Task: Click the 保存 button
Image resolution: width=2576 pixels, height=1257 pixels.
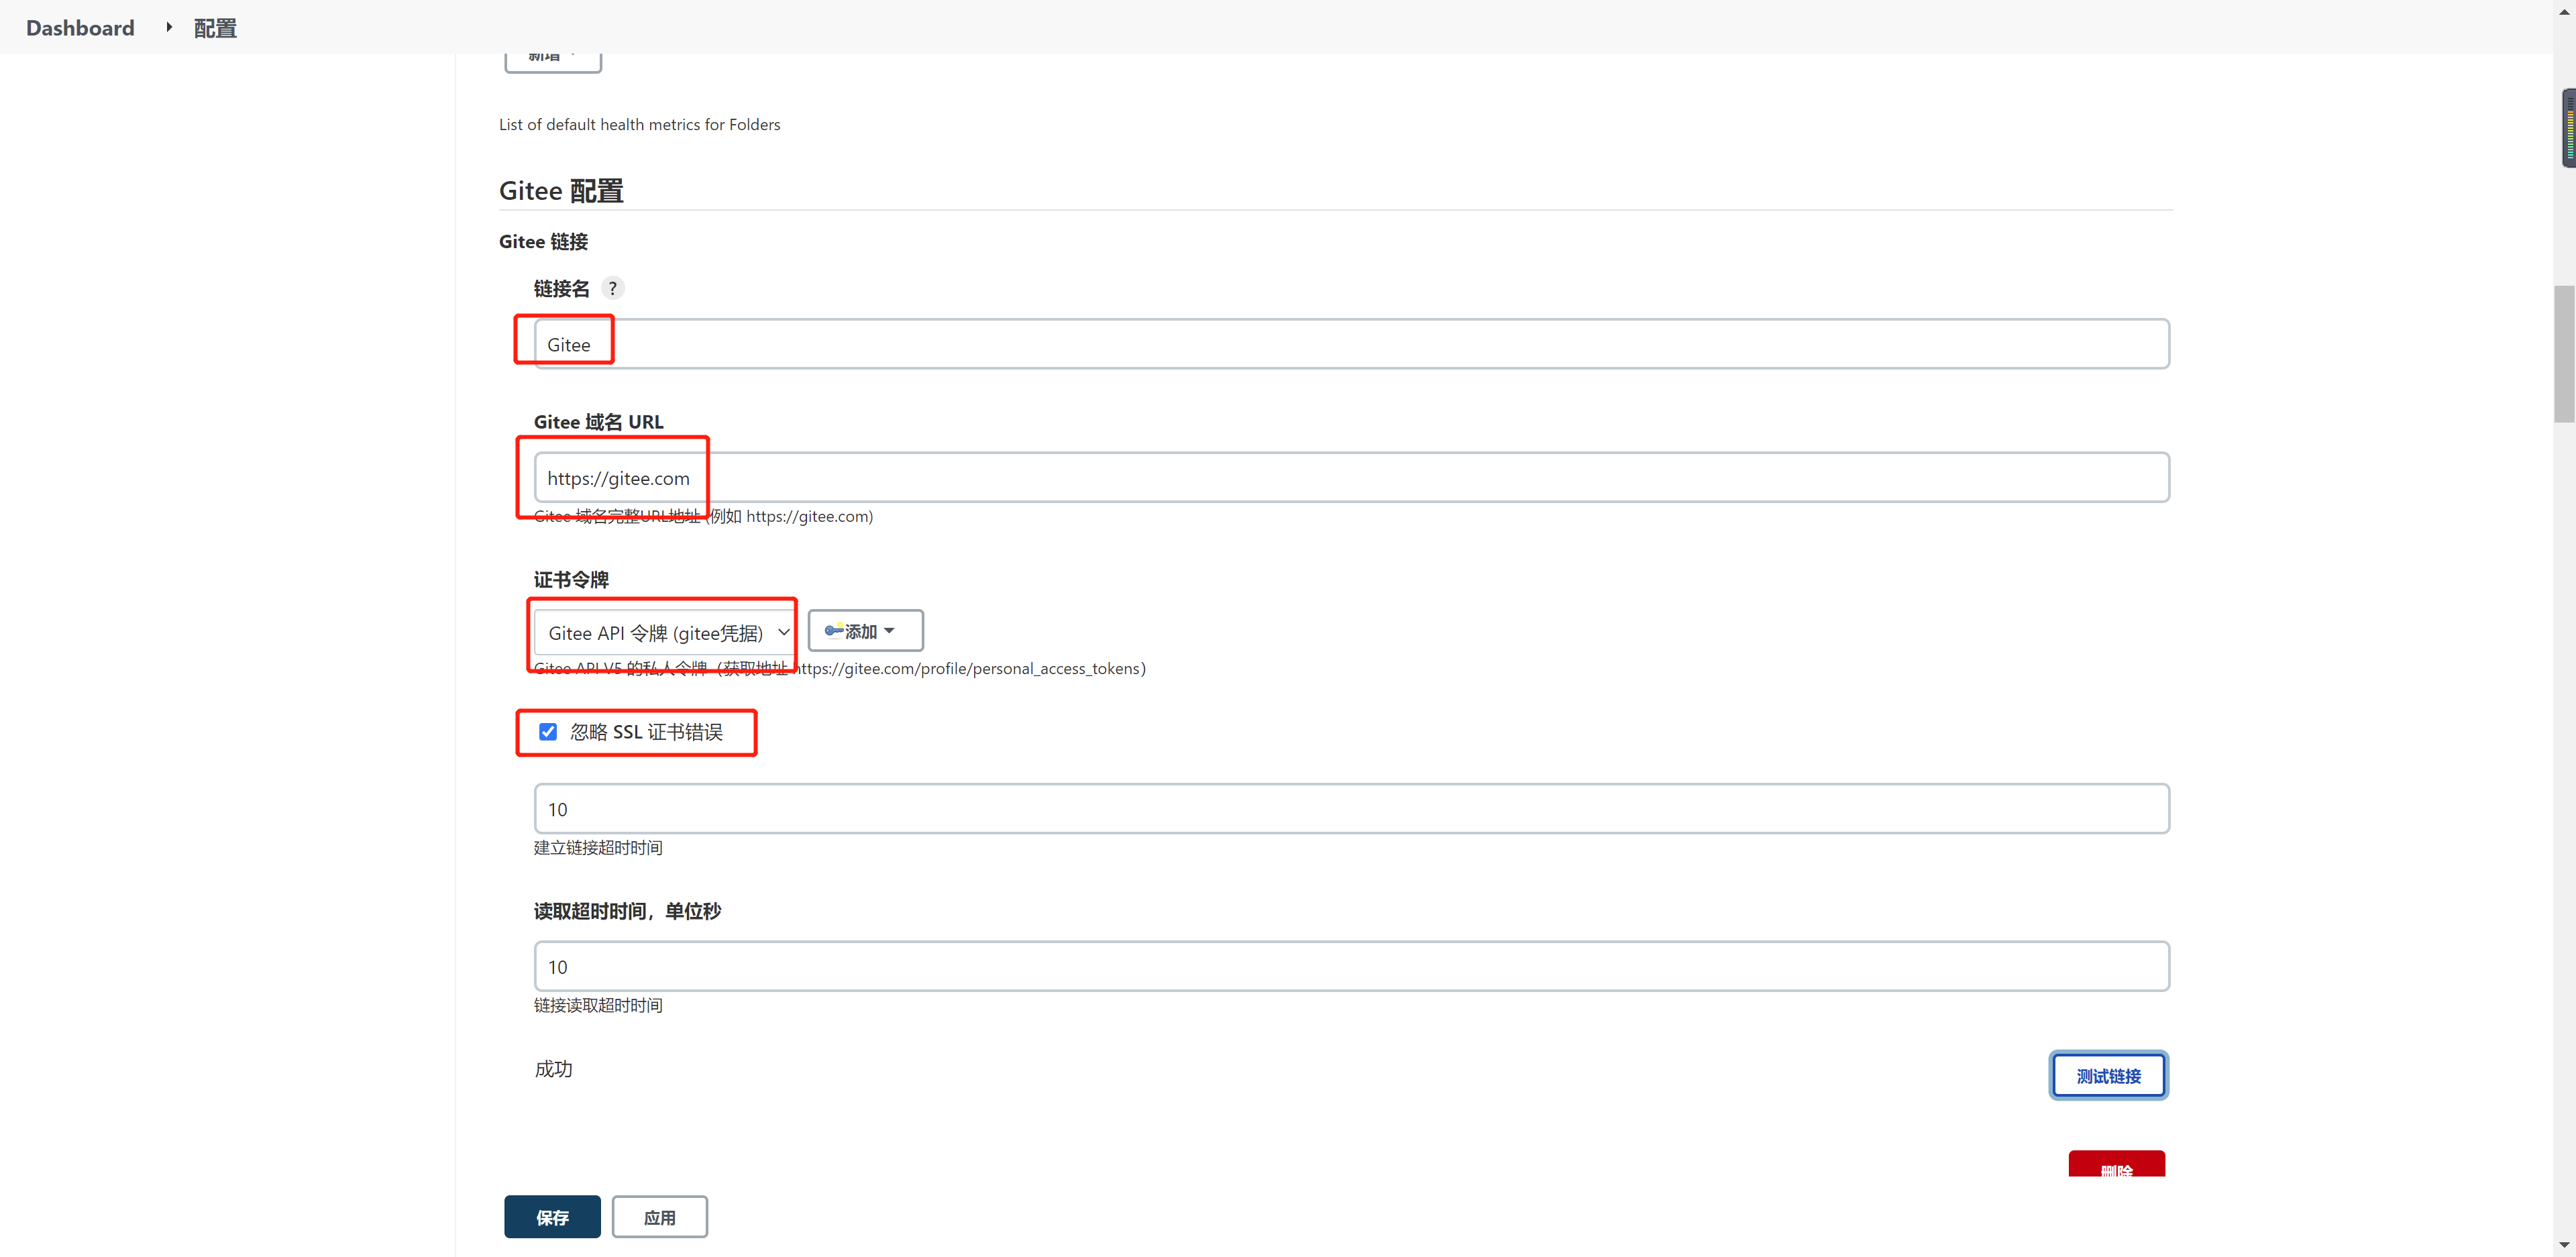Action: tap(552, 1217)
